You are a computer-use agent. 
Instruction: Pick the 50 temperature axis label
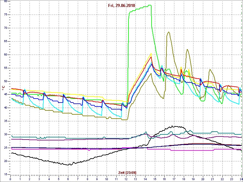point(5,81)
